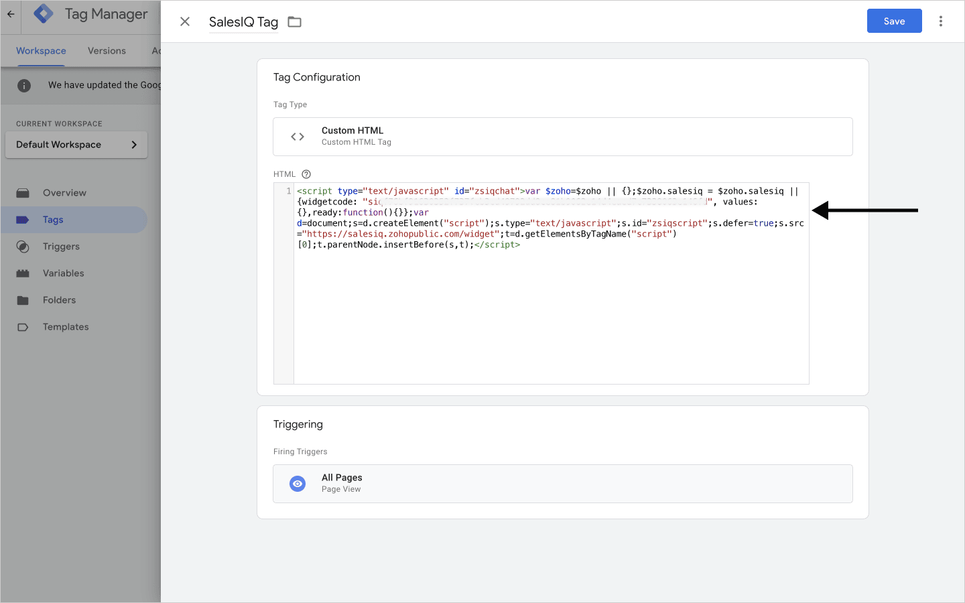Click the info icon in the update notice
Image resolution: width=965 pixels, height=603 pixels.
click(x=24, y=85)
